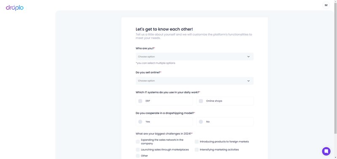This screenshot has height=159, width=337.
Task: Click the page vertical scrollbar
Action: coord(335,68)
